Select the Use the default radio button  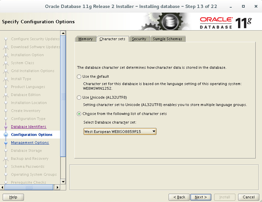pos(79,77)
